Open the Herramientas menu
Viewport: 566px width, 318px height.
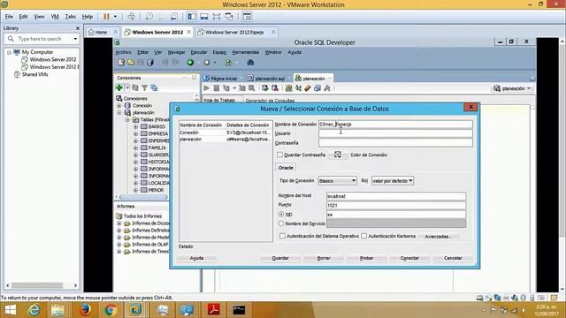point(246,52)
